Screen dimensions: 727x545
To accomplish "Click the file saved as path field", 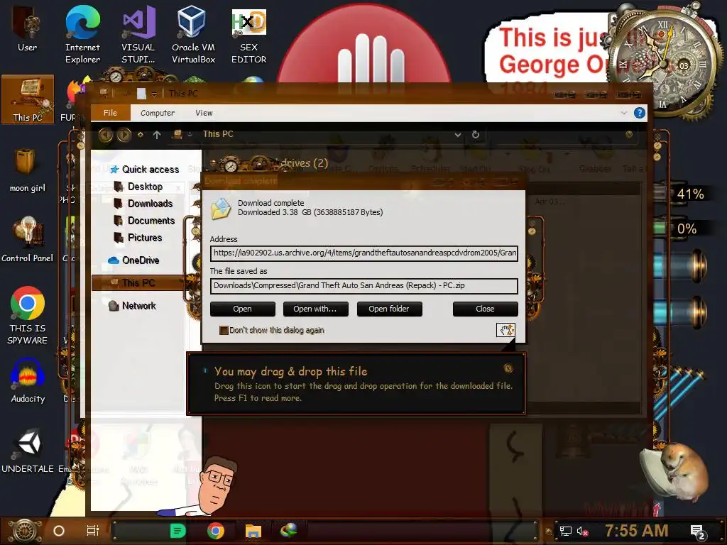I will [364, 285].
